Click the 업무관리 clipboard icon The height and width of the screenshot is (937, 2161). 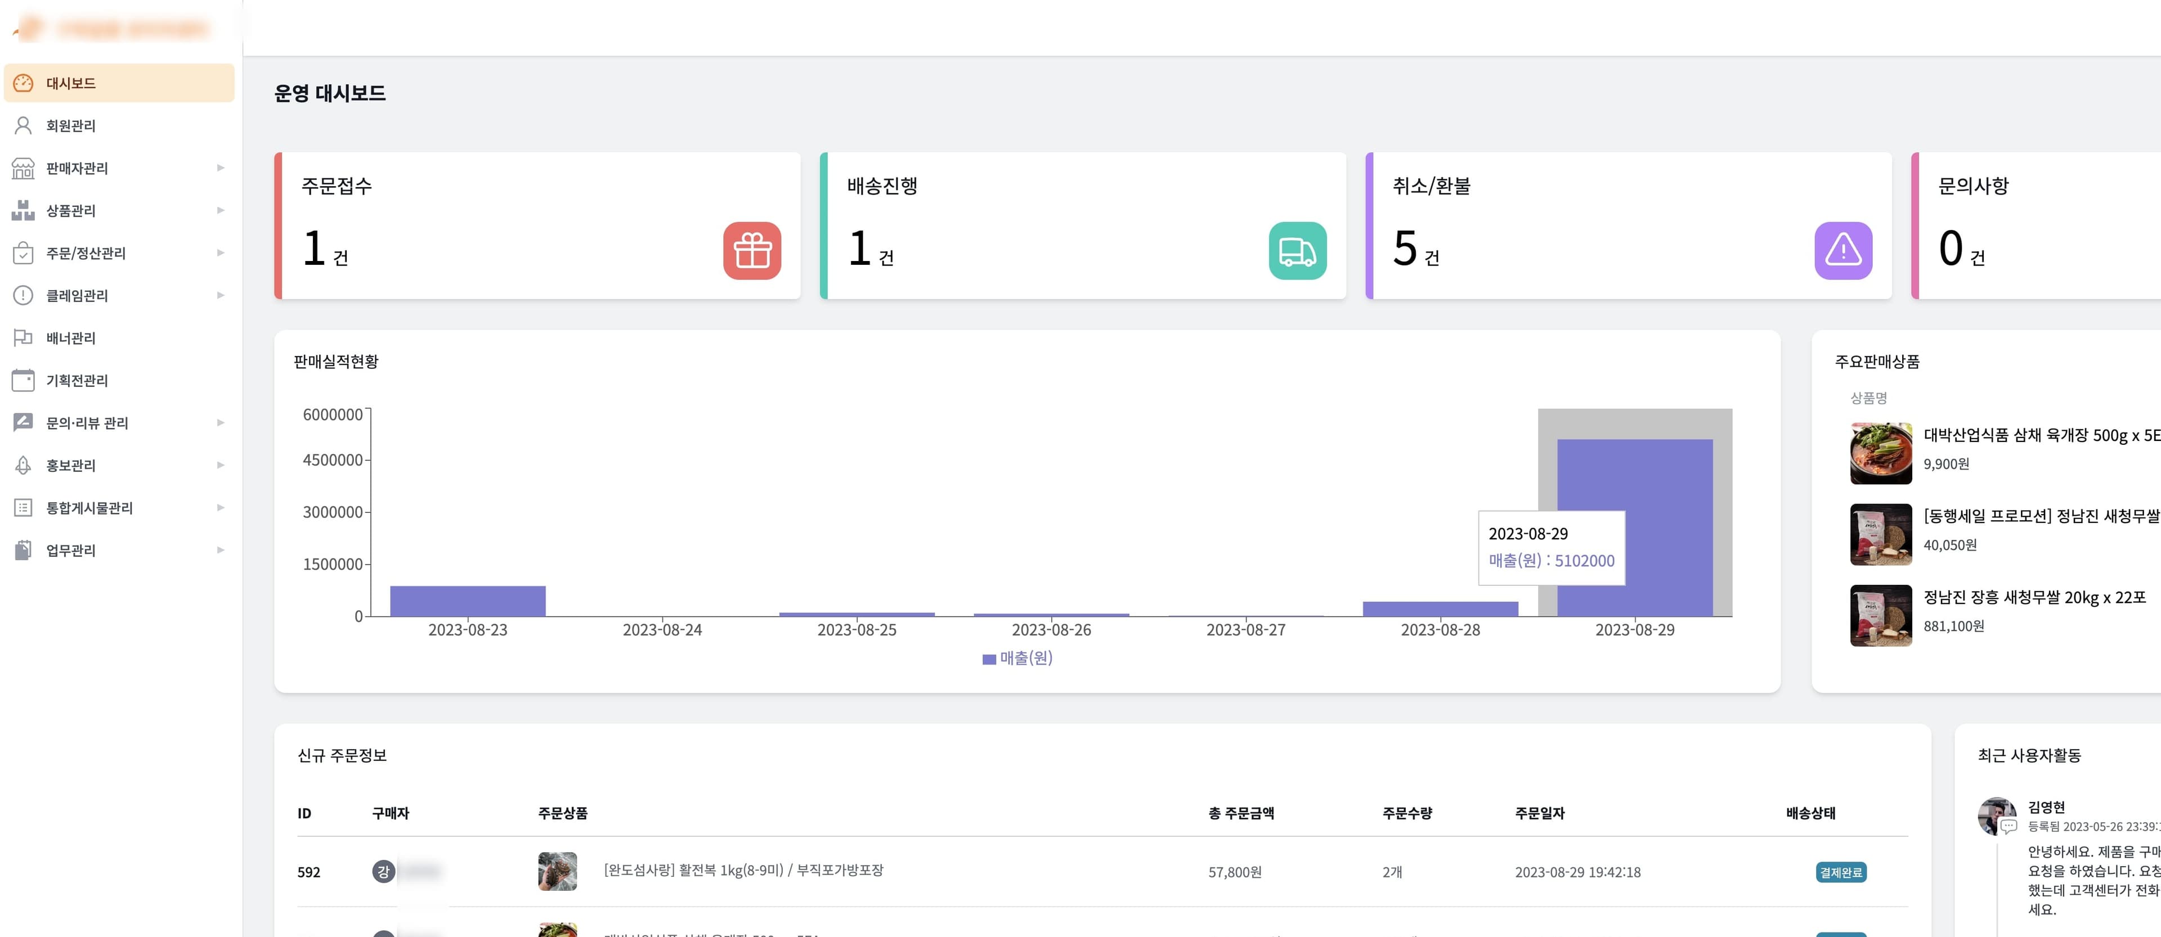click(24, 550)
